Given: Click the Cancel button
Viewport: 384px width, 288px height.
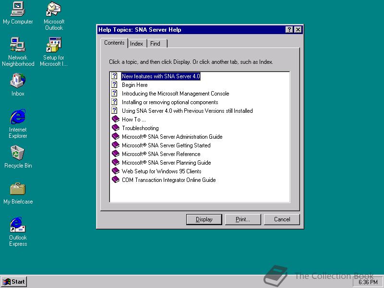Looking at the screenshot, I should 282,219.
